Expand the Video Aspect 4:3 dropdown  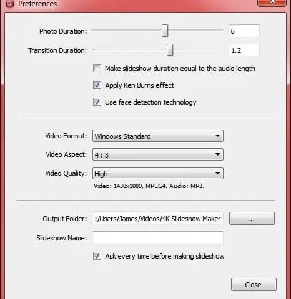(158, 154)
